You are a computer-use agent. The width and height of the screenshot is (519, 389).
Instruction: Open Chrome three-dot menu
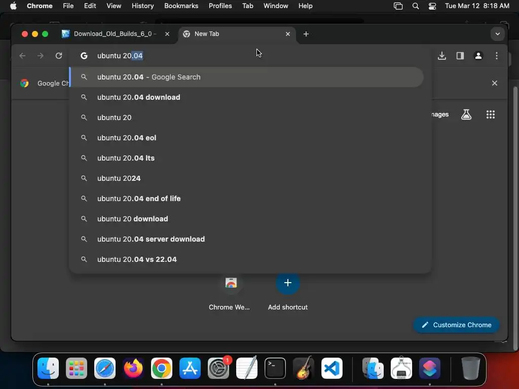pyautogui.click(x=497, y=56)
